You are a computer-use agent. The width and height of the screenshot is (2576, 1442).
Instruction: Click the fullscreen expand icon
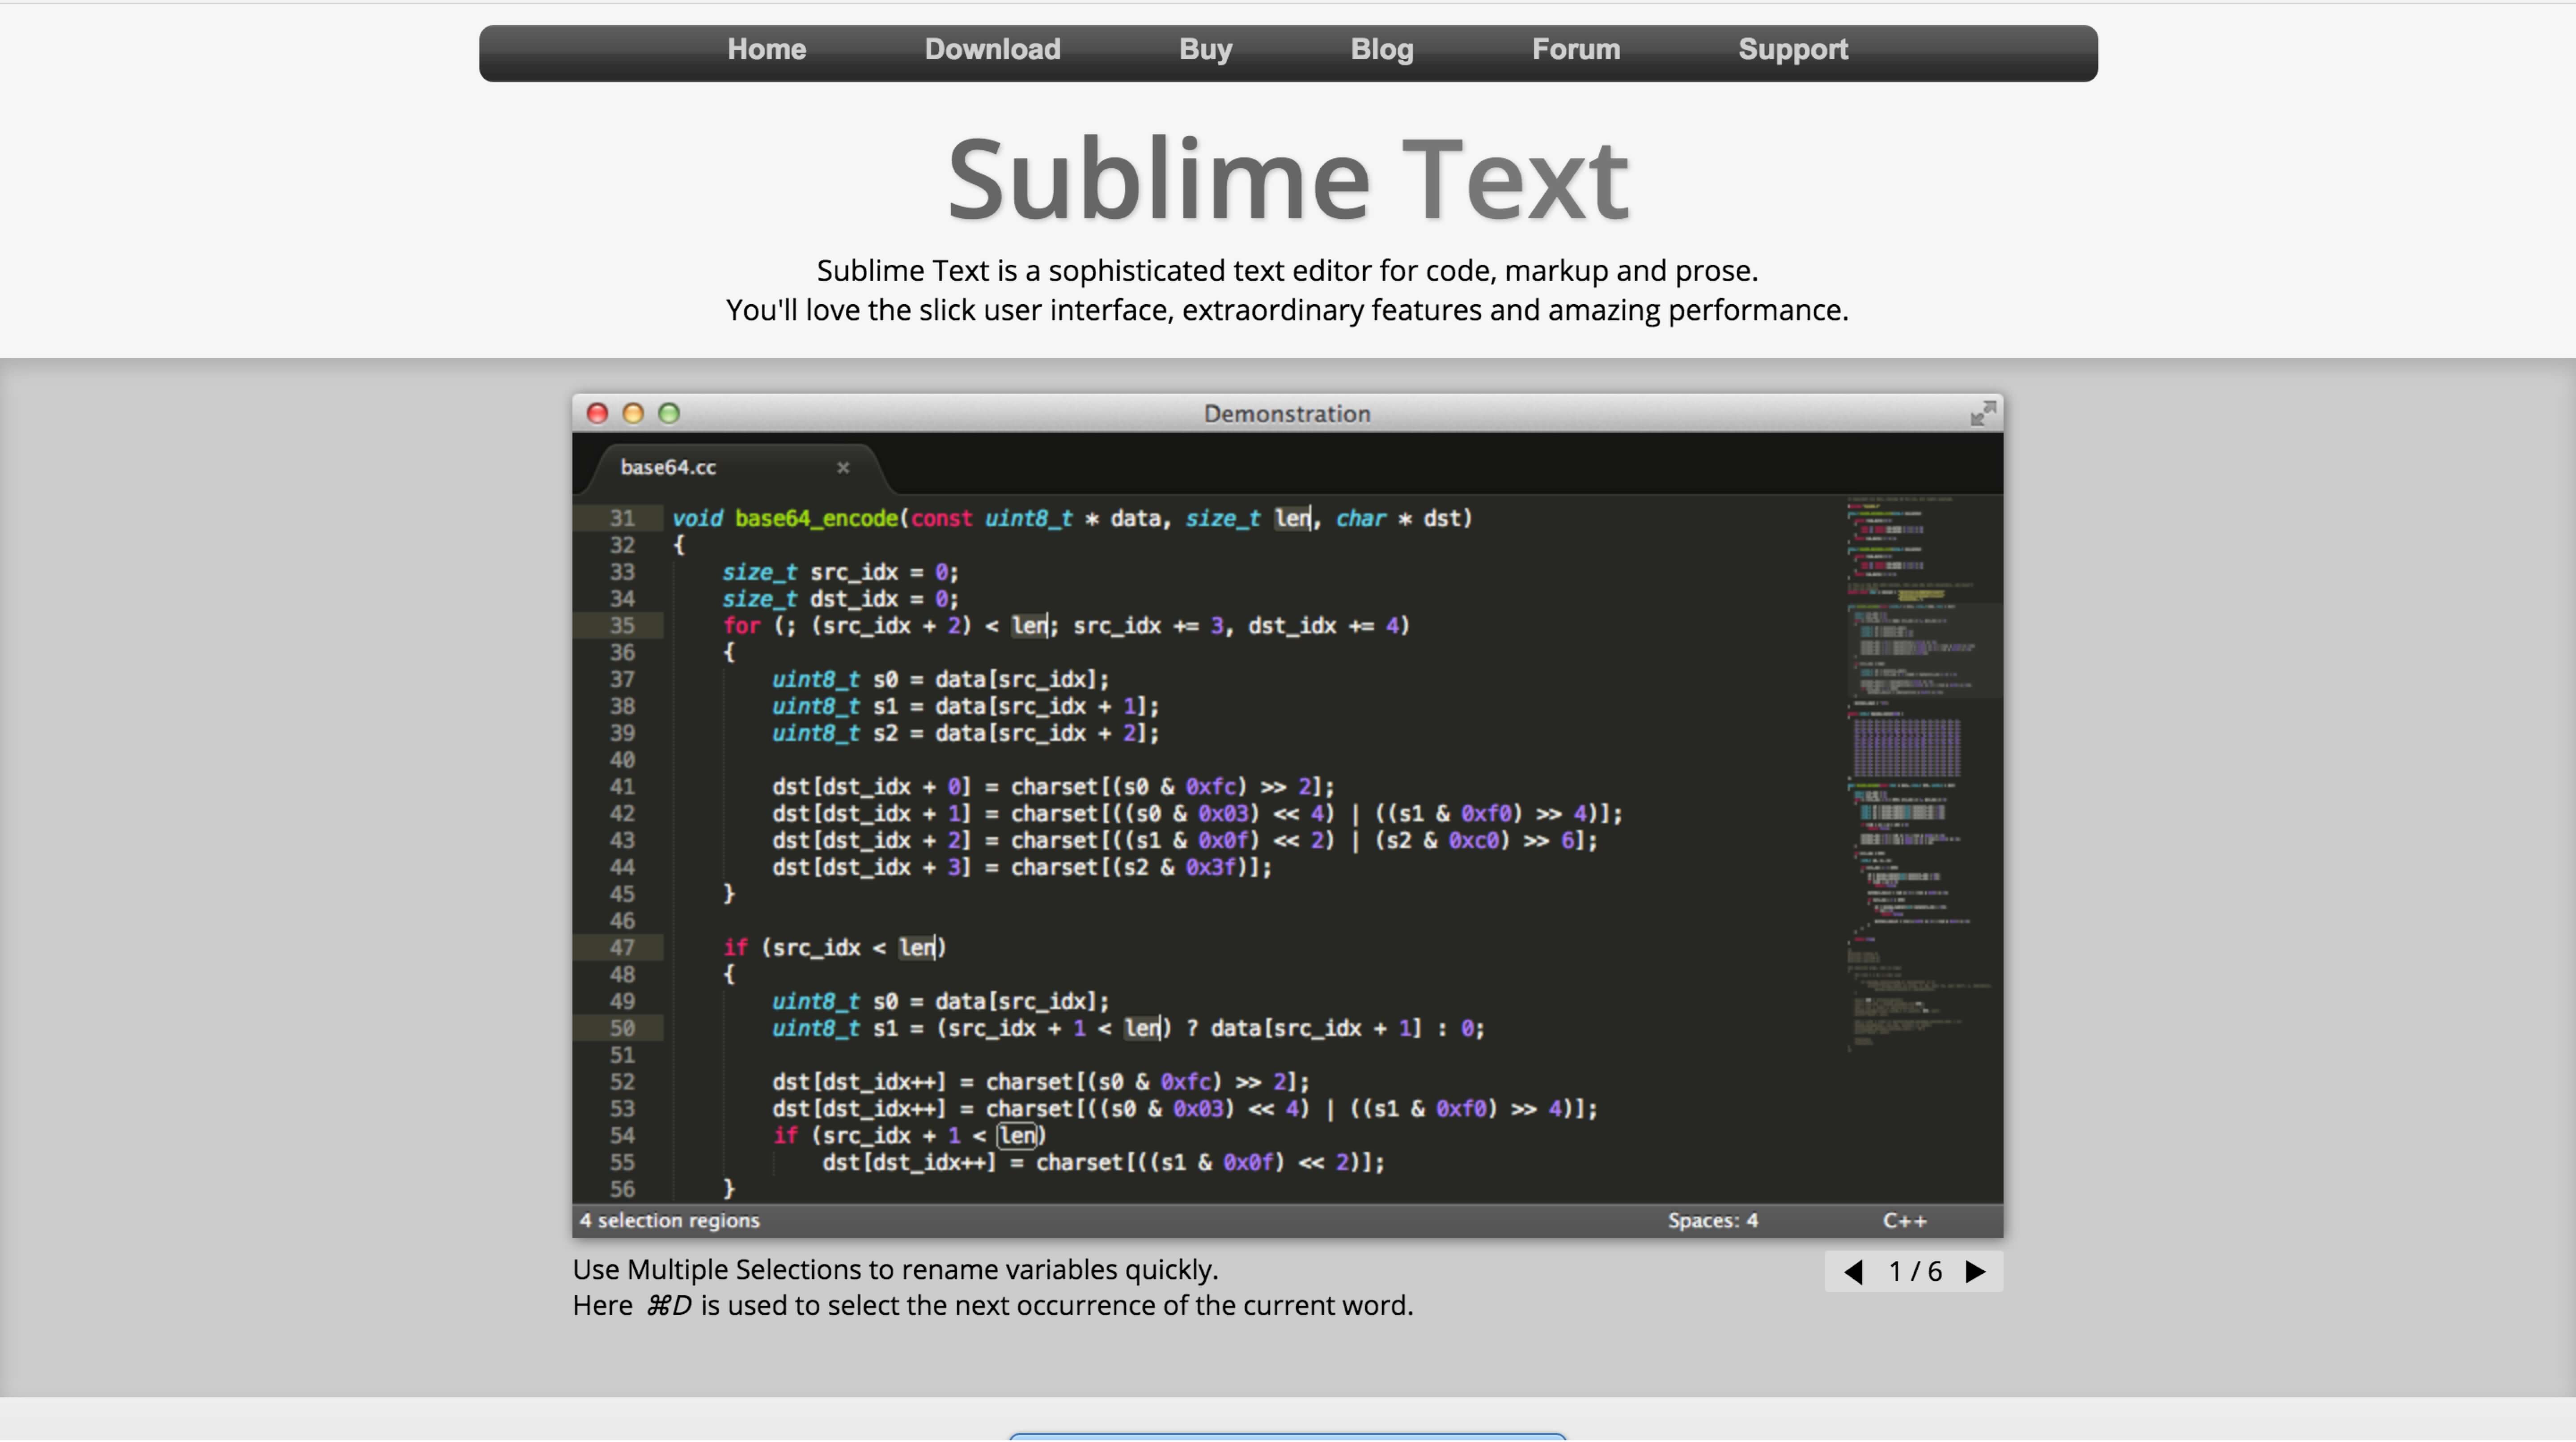coord(1983,412)
